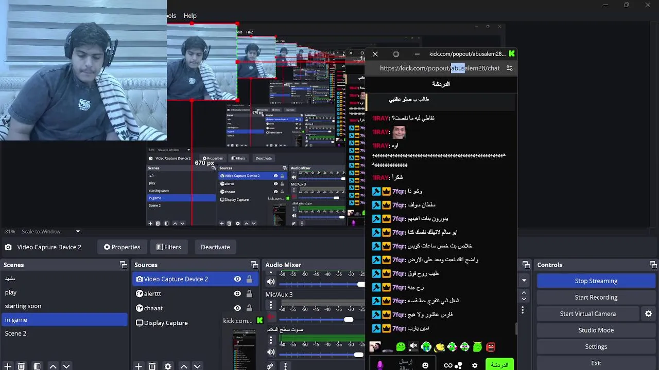Select the 'play' scene
The width and height of the screenshot is (659, 370).
64,292
